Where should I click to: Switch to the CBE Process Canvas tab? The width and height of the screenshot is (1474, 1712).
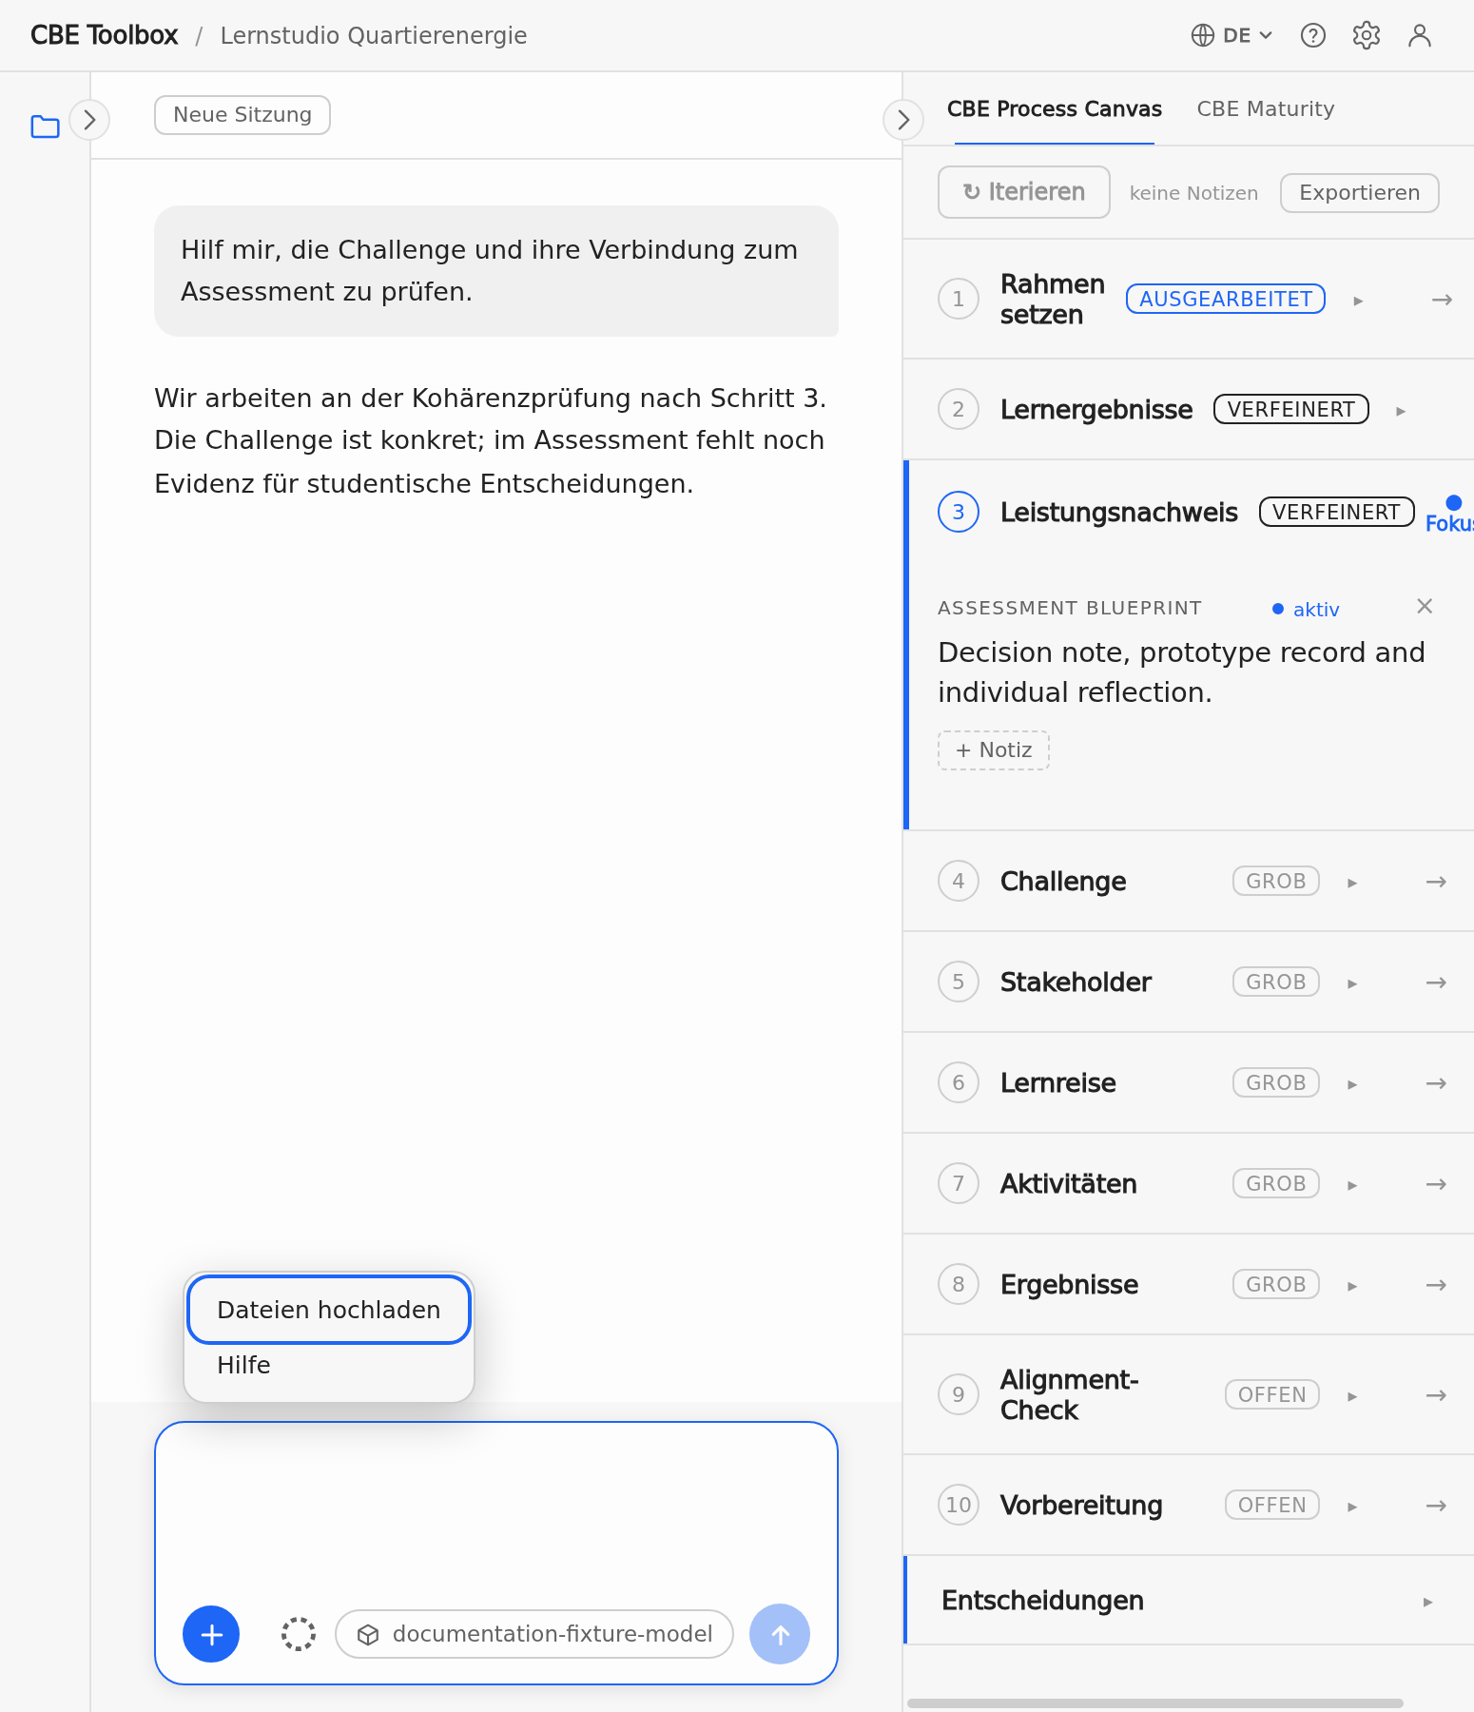coord(1055,109)
